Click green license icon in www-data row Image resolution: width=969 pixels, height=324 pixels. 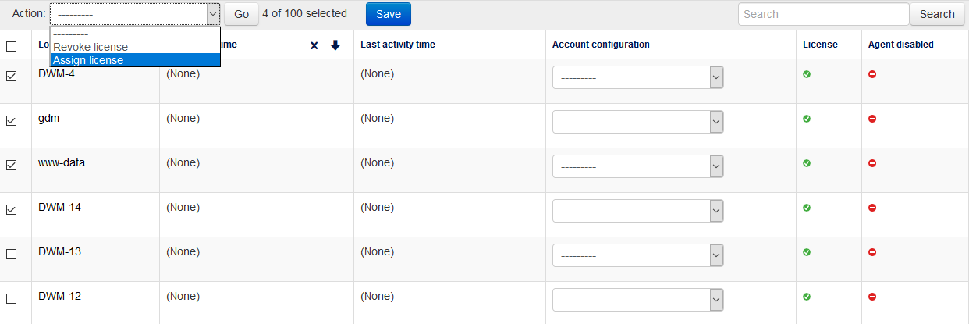click(x=807, y=163)
